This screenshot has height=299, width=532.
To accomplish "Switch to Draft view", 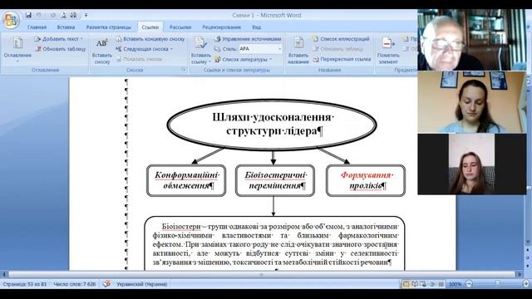I will pos(441,284).
